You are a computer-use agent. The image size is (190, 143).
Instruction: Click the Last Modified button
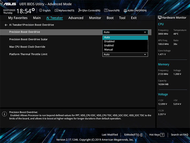(x=110, y=135)
